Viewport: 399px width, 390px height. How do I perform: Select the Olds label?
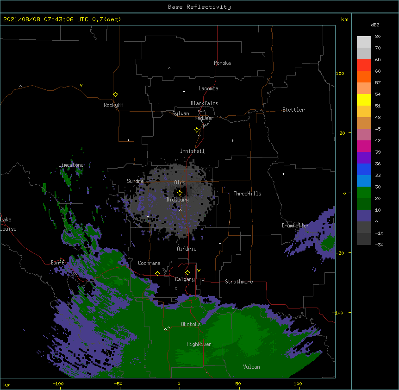[180, 182]
